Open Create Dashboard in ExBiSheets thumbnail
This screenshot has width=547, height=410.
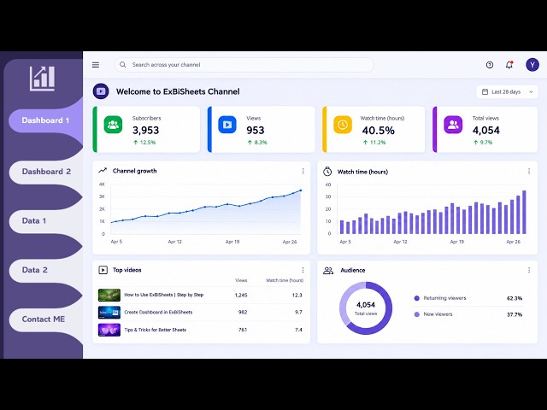click(109, 313)
